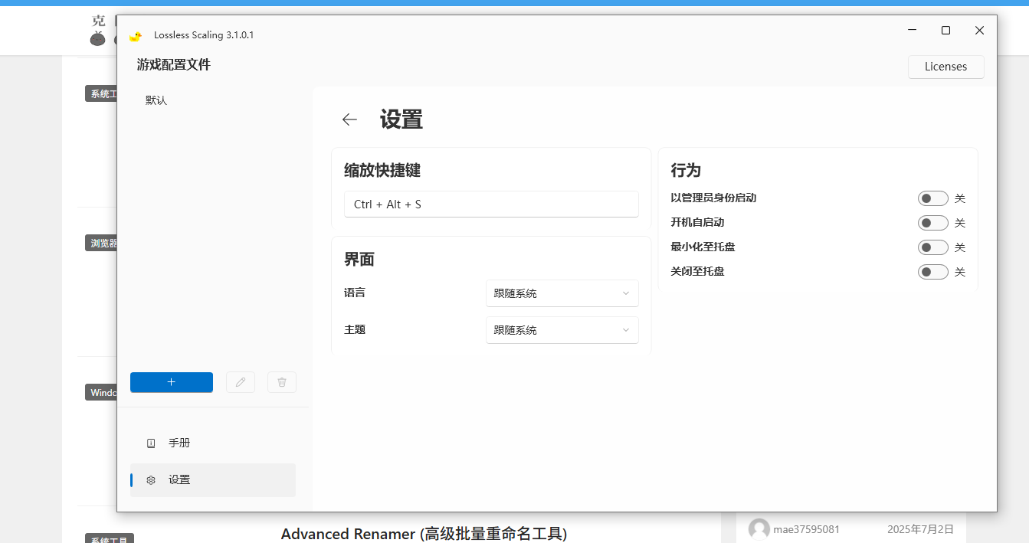Expand the 主题 theme dropdown
This screenshot has height=543, width=1029.
pos(562,330)
